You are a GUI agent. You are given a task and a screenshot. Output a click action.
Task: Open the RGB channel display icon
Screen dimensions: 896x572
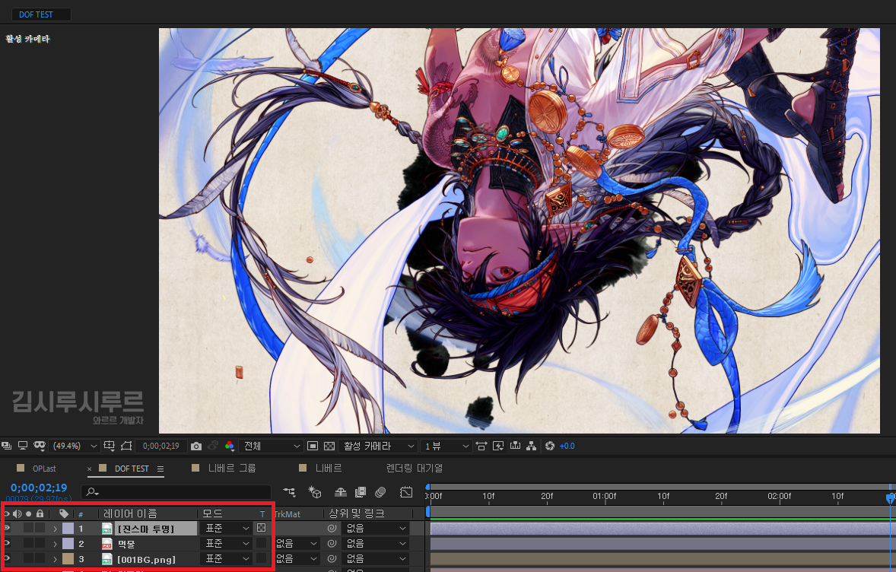pos(229,446)
